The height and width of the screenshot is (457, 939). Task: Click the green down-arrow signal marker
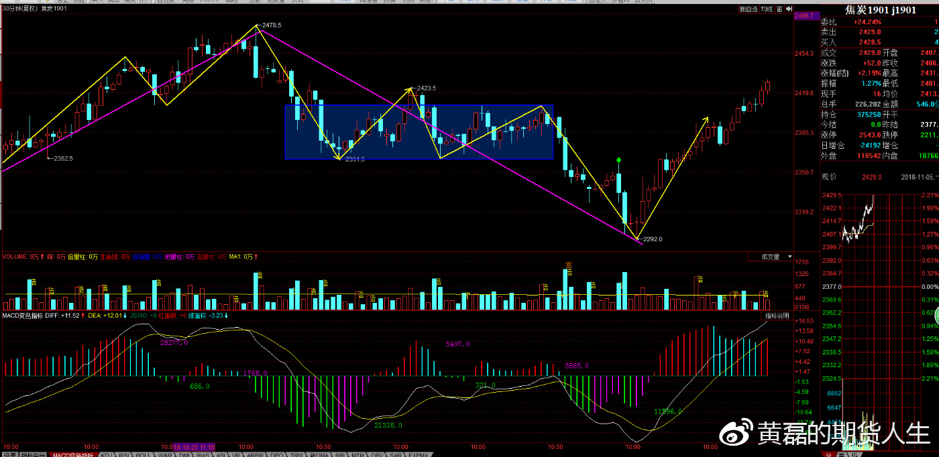pos(618,161)
